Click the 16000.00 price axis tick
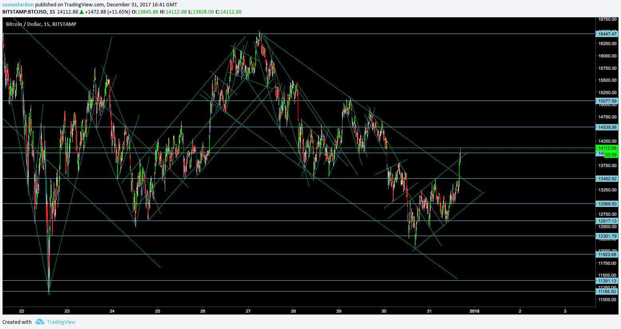 [607, 56]
